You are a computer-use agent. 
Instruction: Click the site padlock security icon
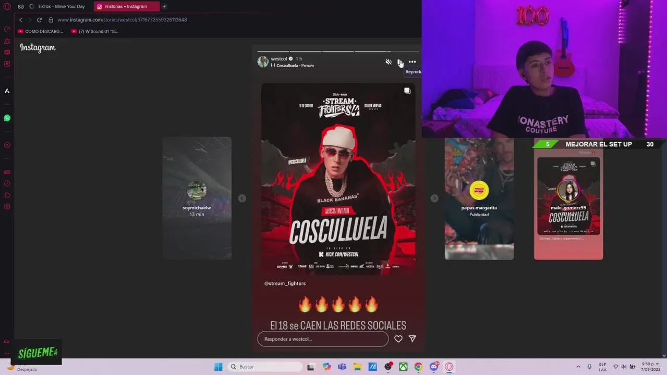[51, 20]
